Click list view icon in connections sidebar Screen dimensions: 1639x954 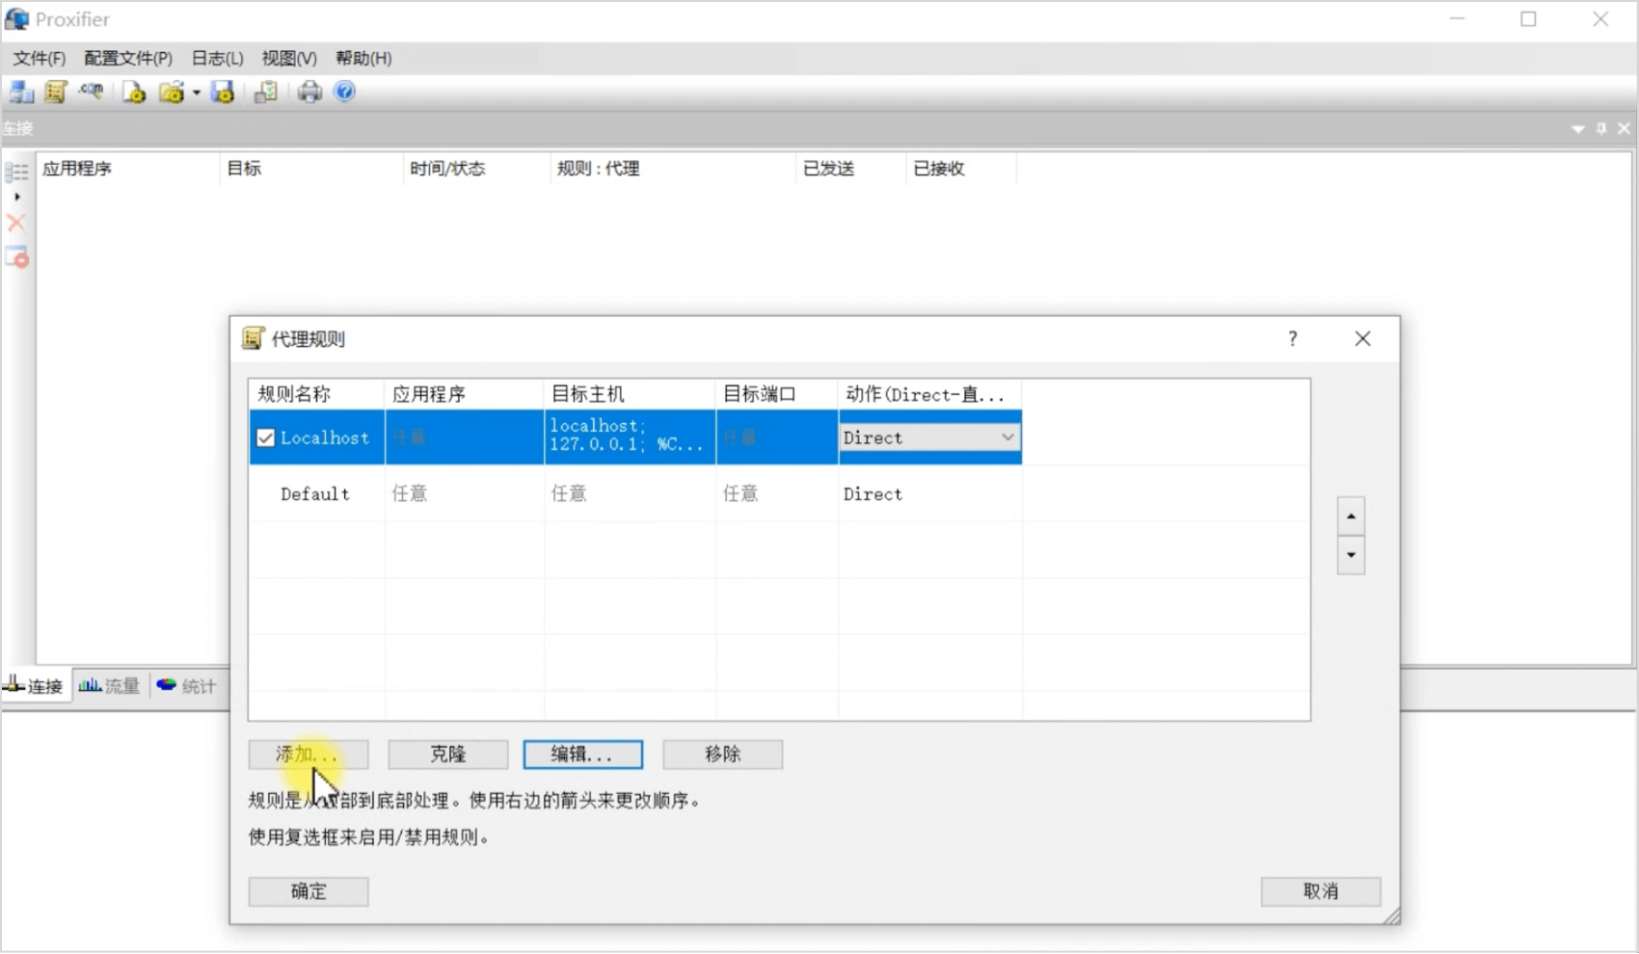(x=16, y=172)
